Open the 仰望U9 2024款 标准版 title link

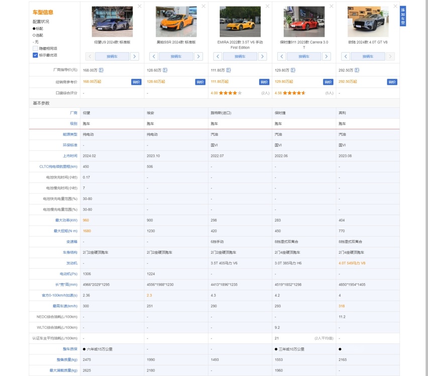tap(112, 42)
